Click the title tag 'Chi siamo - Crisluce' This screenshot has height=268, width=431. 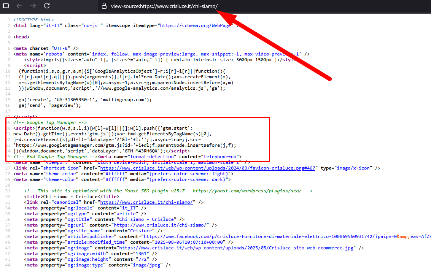(72, 197)
